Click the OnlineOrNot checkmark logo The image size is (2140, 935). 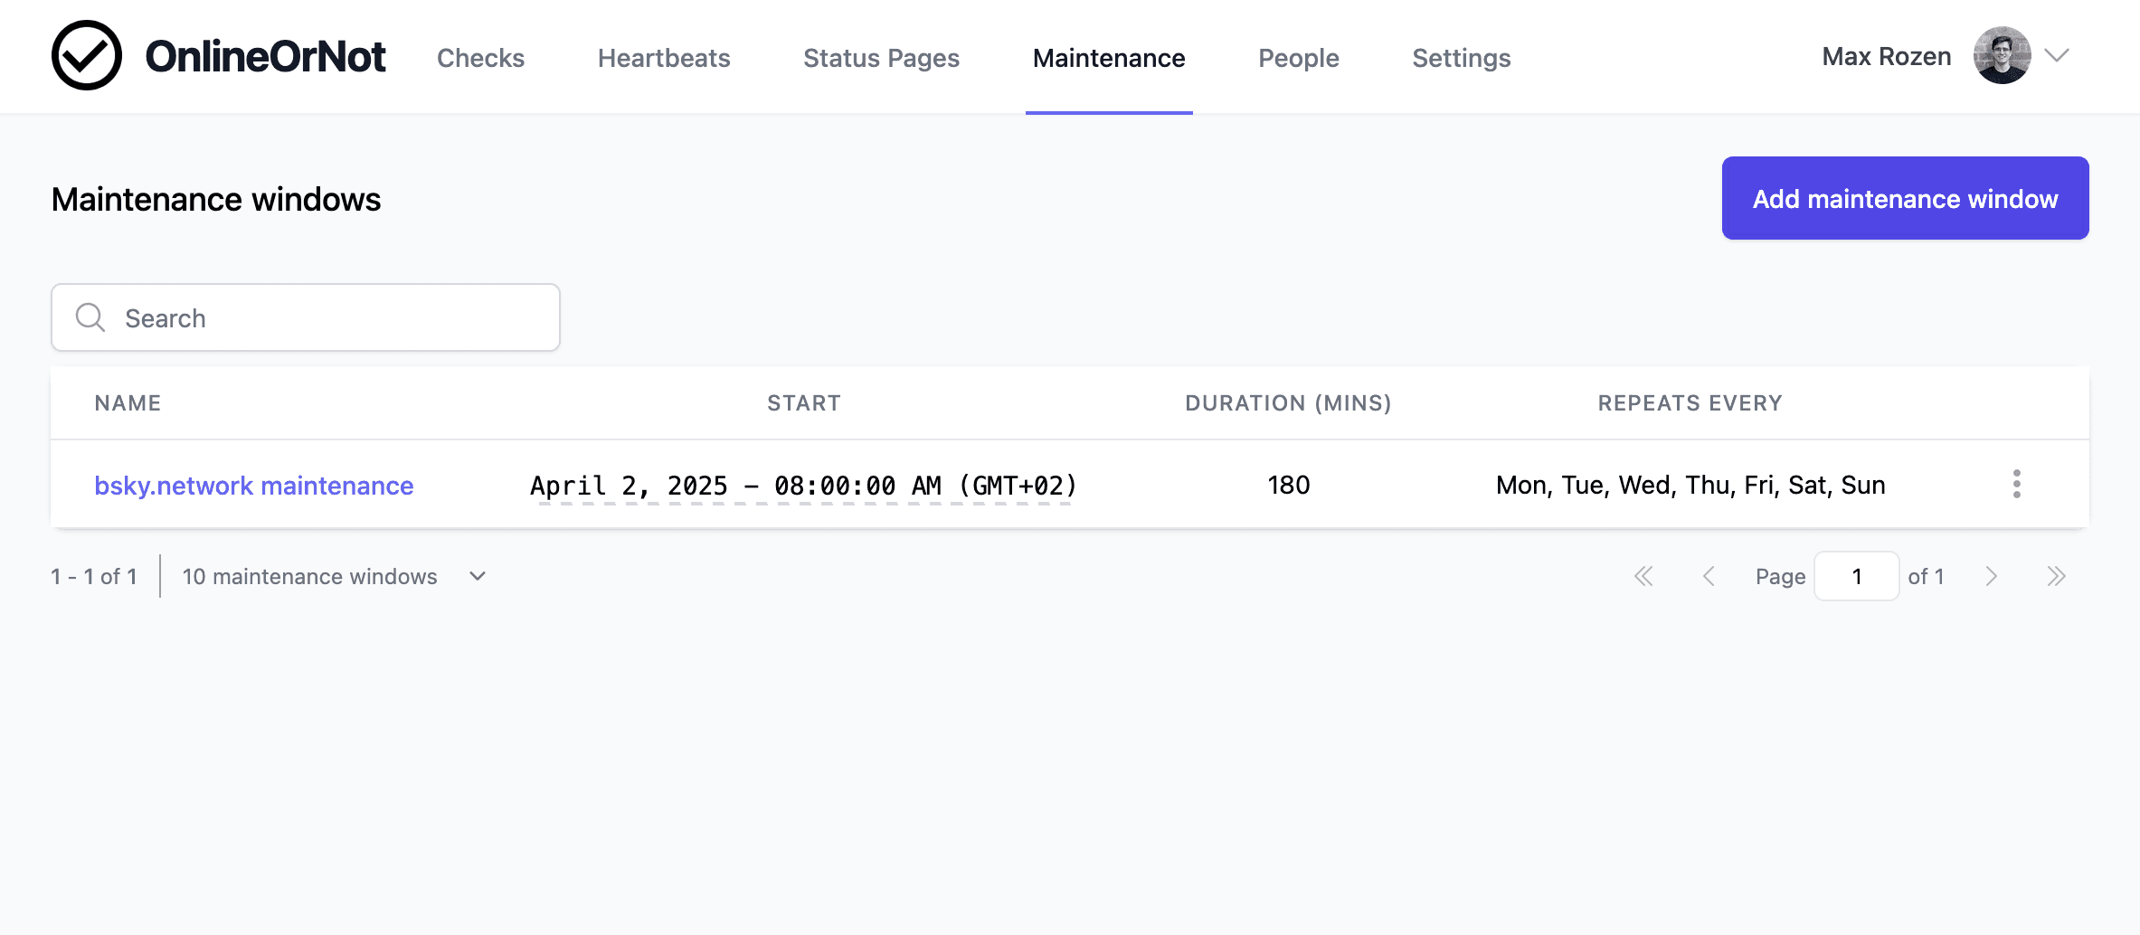click(87, 55)
